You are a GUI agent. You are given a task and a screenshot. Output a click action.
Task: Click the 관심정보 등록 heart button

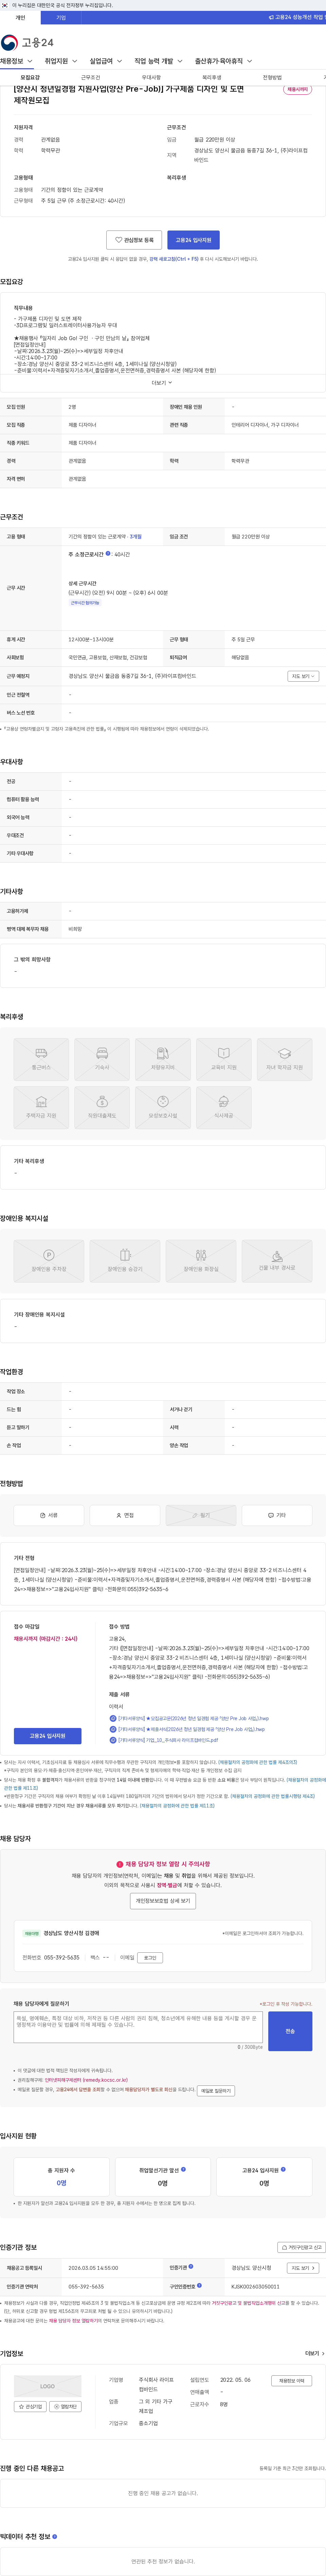pos(134,240)
